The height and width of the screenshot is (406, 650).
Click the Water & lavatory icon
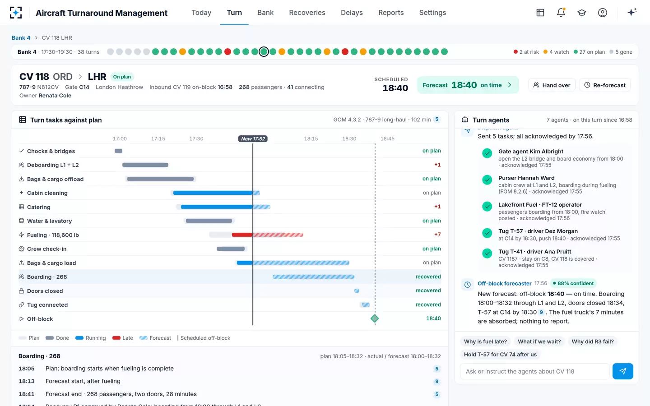click(21, 221)
